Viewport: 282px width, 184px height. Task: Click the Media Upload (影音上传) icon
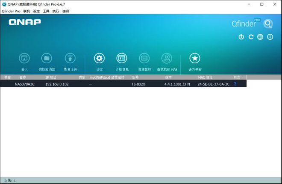point(70,58)
